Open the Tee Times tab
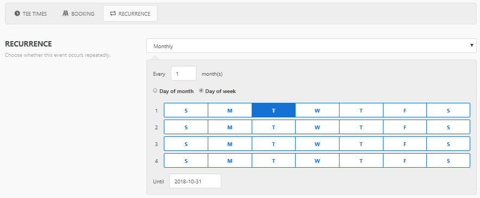Viewport: 480px width, 198px height. tap(30, 14)
